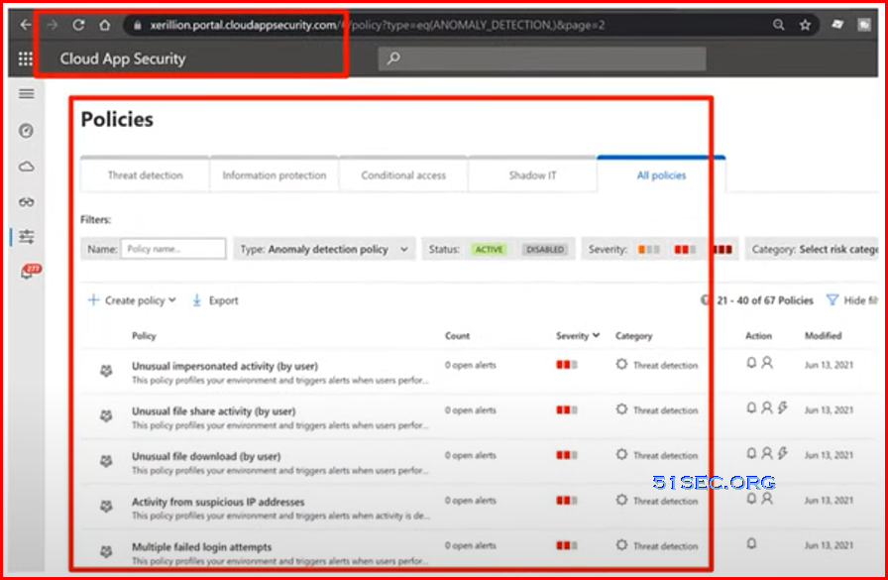
Task: Click alert bell for Multiple failed login attempts
Action: (x=751, y=543)
